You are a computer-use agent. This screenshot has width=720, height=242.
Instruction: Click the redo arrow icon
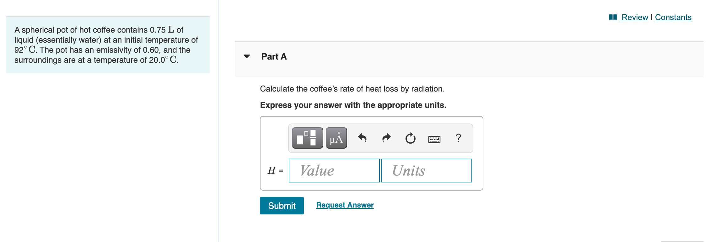[x=386, y=138]
